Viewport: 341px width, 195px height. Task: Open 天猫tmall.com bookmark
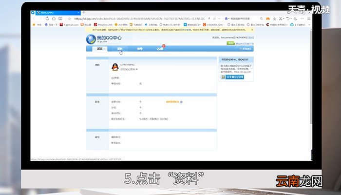69,25
